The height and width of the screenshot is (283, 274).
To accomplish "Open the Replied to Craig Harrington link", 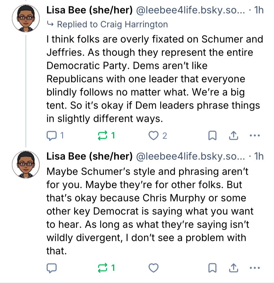I will (112, 24).
